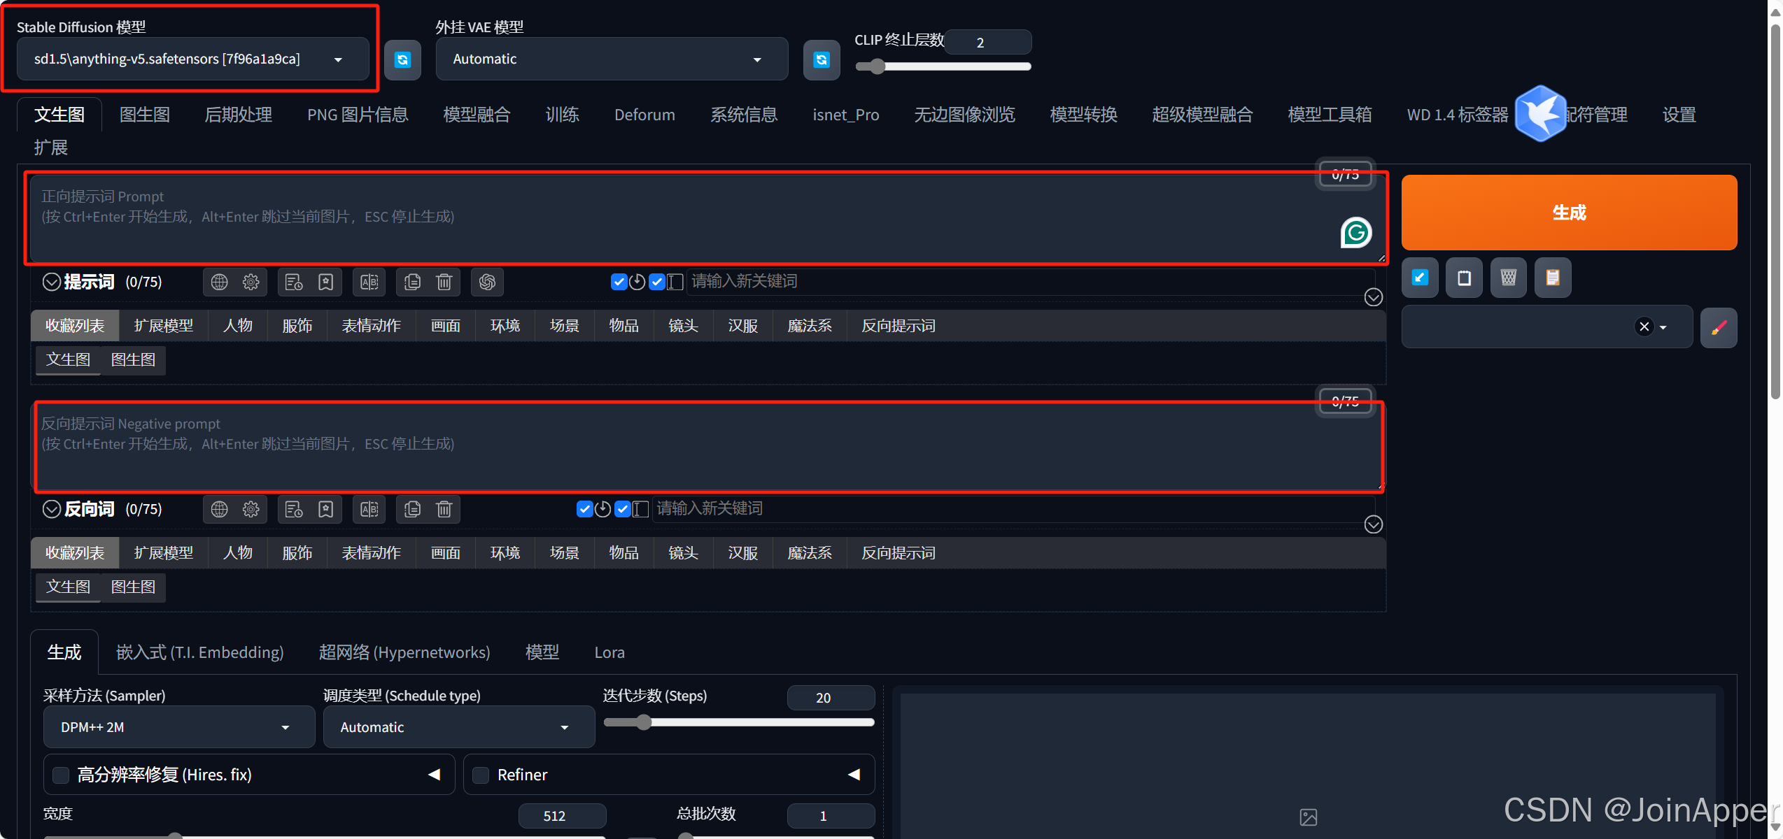Enable the Refiner checkbox
The width and height of the screenshot is (1783, 839).
pos(481,775)
